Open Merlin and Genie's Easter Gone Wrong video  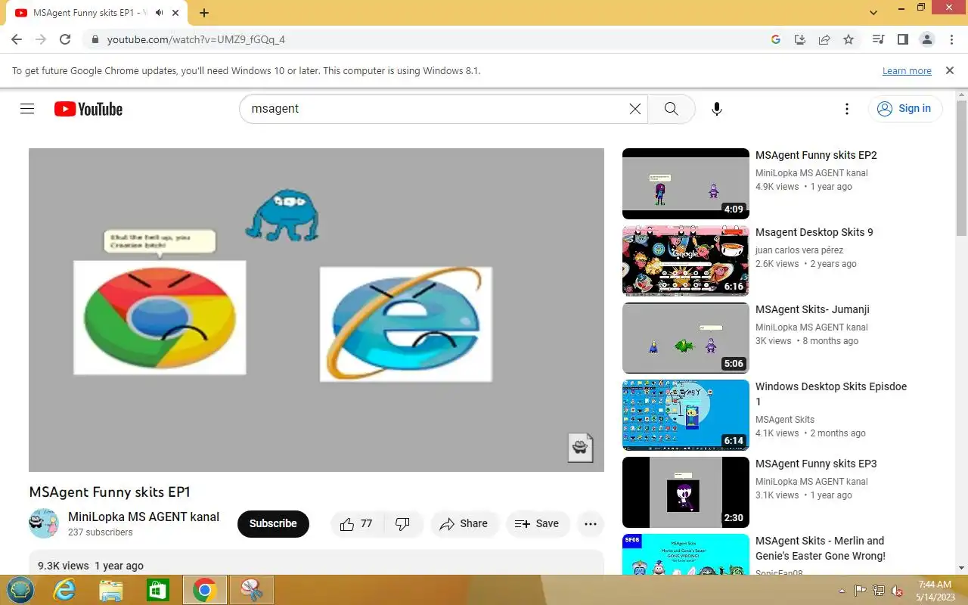821,548
